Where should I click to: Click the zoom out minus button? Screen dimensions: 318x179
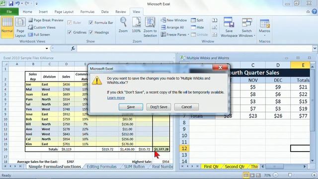coord(275,175)
